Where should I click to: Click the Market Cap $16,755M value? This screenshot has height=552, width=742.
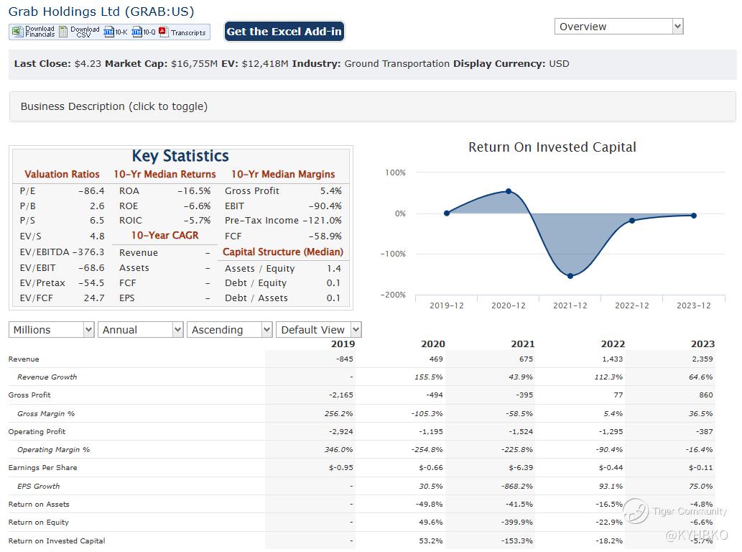pos(194,63)
